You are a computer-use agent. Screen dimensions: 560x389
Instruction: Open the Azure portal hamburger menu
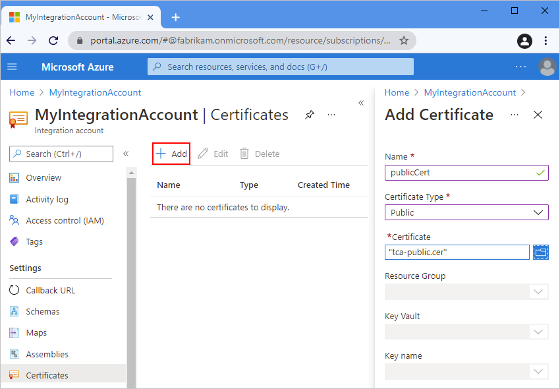pyautogui.click(x=12, y=66)
